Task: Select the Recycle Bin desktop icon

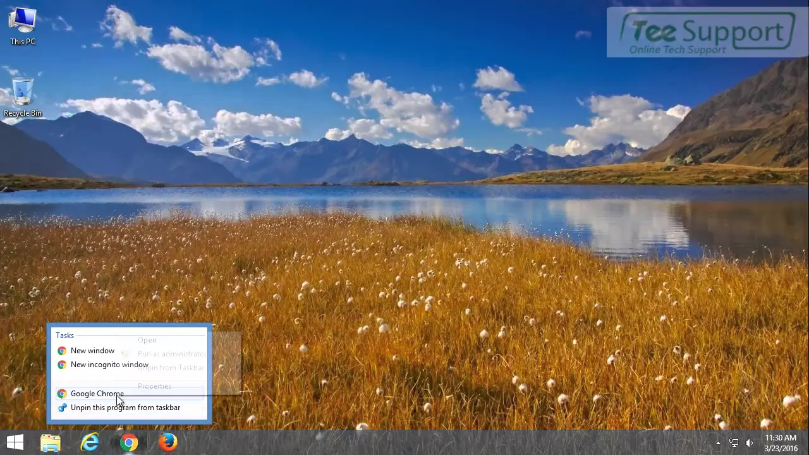Action: click(23, 97)
